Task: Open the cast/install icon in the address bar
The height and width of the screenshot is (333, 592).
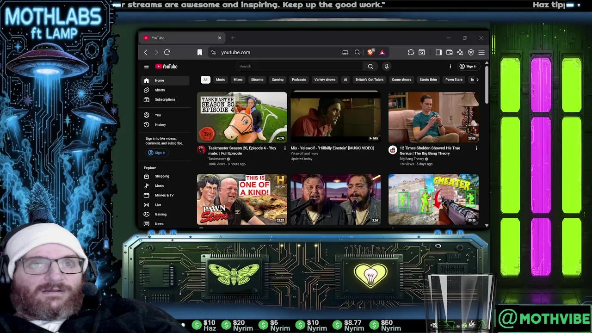Action: [x=345, y=52]
